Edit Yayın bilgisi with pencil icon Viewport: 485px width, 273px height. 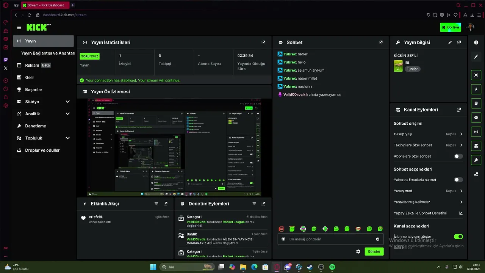[x=450, y=42]
